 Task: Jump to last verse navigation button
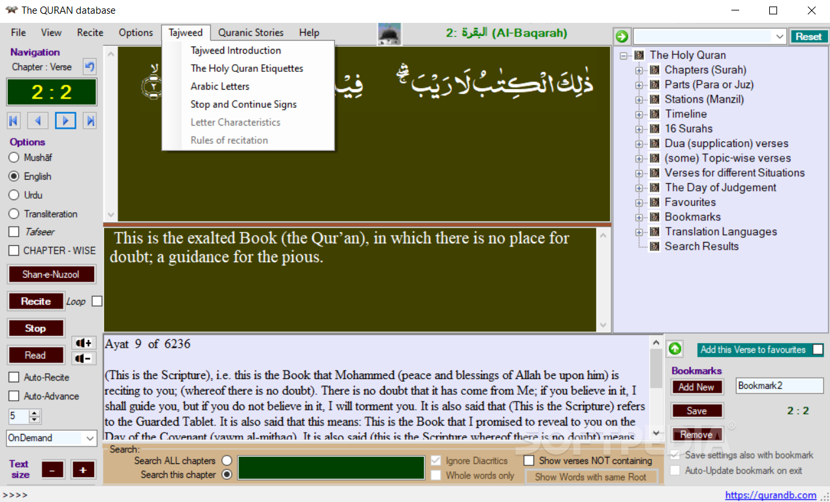[x=91, y=120]
